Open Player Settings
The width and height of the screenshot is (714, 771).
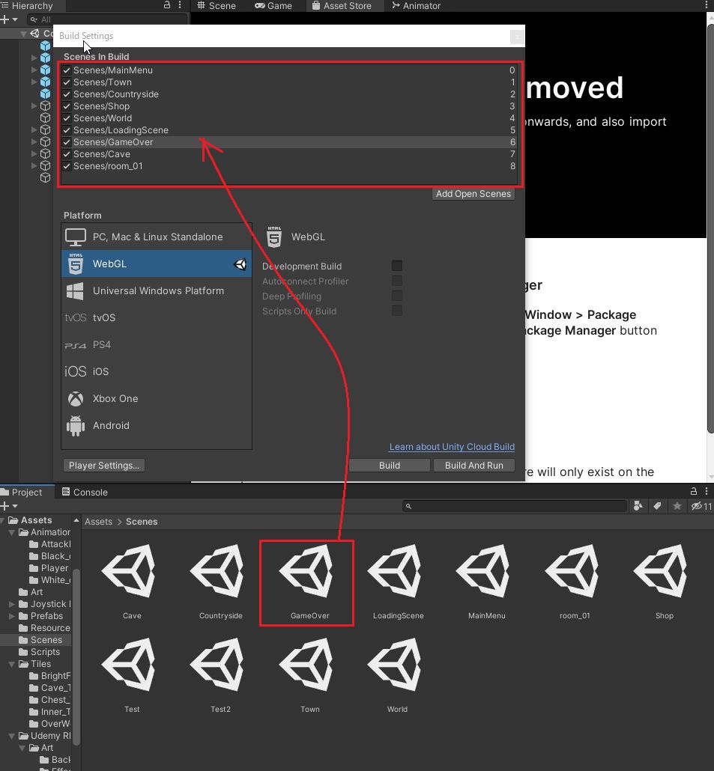[104, 465]
